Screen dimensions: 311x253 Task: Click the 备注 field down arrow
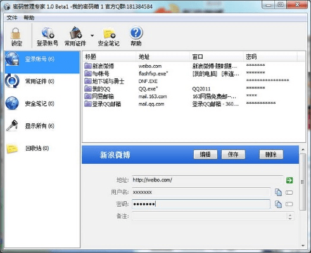click(x=290, y=218)
